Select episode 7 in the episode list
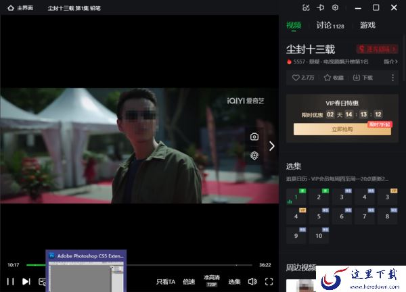 point(364,216)
